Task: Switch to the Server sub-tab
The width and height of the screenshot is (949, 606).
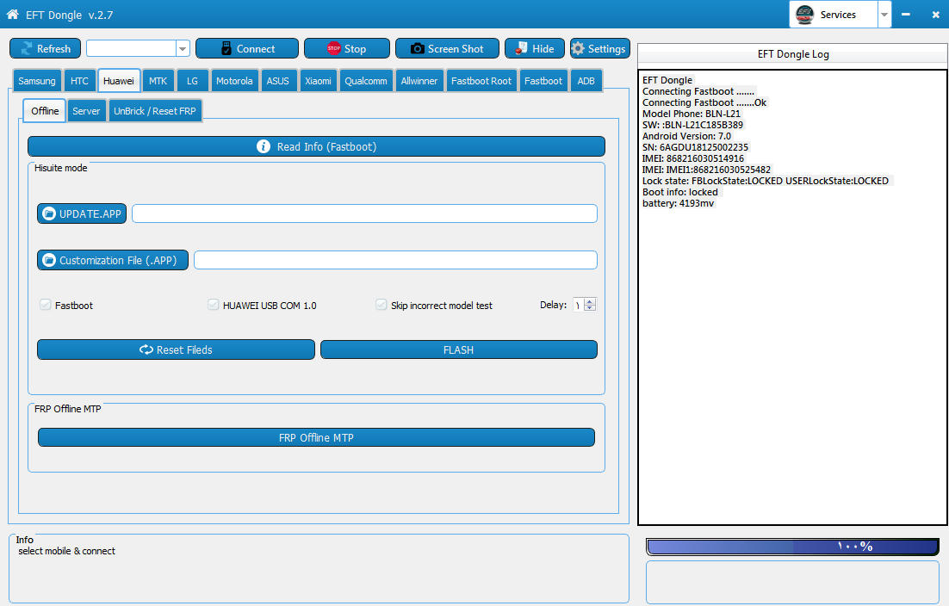Action: click(x=87, y=111)
